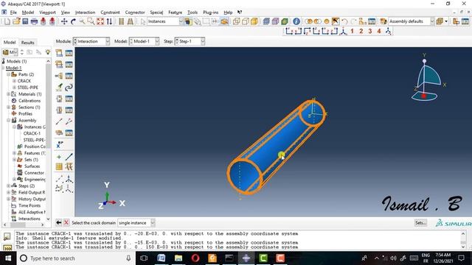Apply custom view 1
The width and height of the screenshot is (472, 265).
pos(353,31)
